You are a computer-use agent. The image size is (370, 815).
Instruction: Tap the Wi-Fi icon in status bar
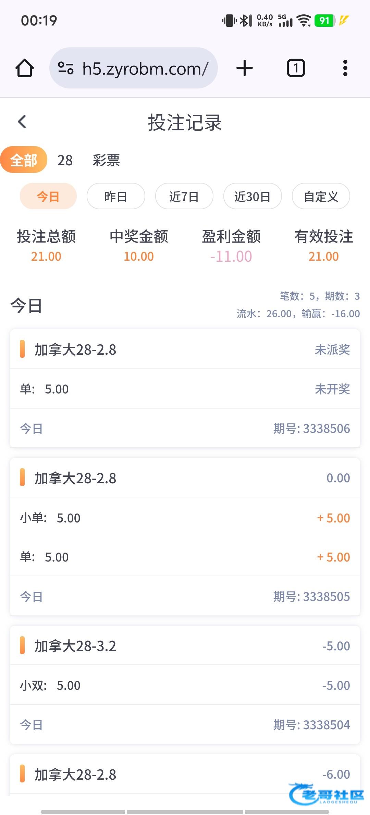304,21
